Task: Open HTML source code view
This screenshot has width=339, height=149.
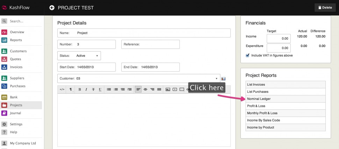Action: pyautogui.click(x=62, y=89)
